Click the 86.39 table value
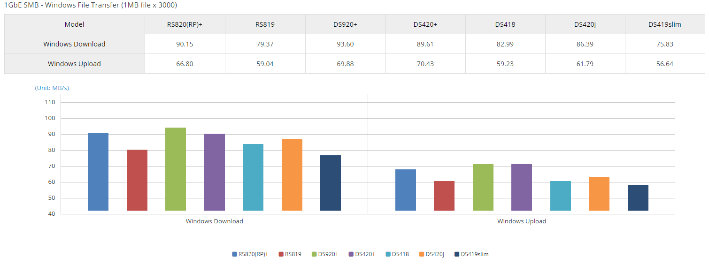 coord(585,44)
